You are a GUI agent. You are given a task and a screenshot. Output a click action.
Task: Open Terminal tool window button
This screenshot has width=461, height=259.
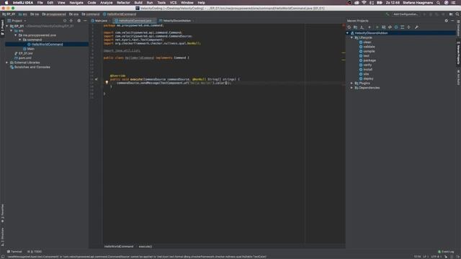tap(14, 252)
